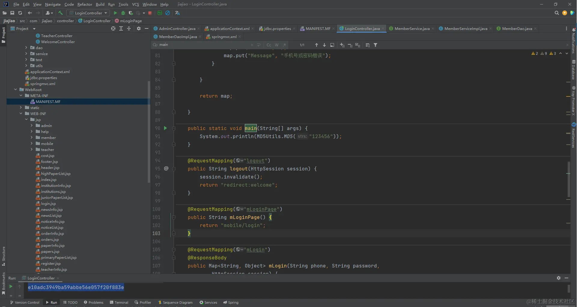Expand the service folder
The width and height of the screenshot is (577, 307).
click(x=26, y=54)
